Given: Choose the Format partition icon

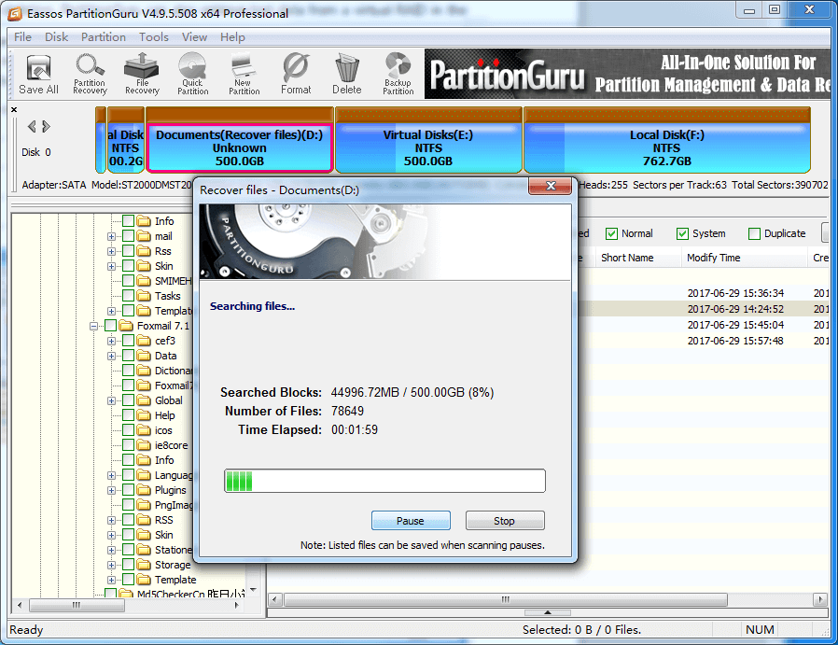Looking at the screenshot, I should 296,75.
